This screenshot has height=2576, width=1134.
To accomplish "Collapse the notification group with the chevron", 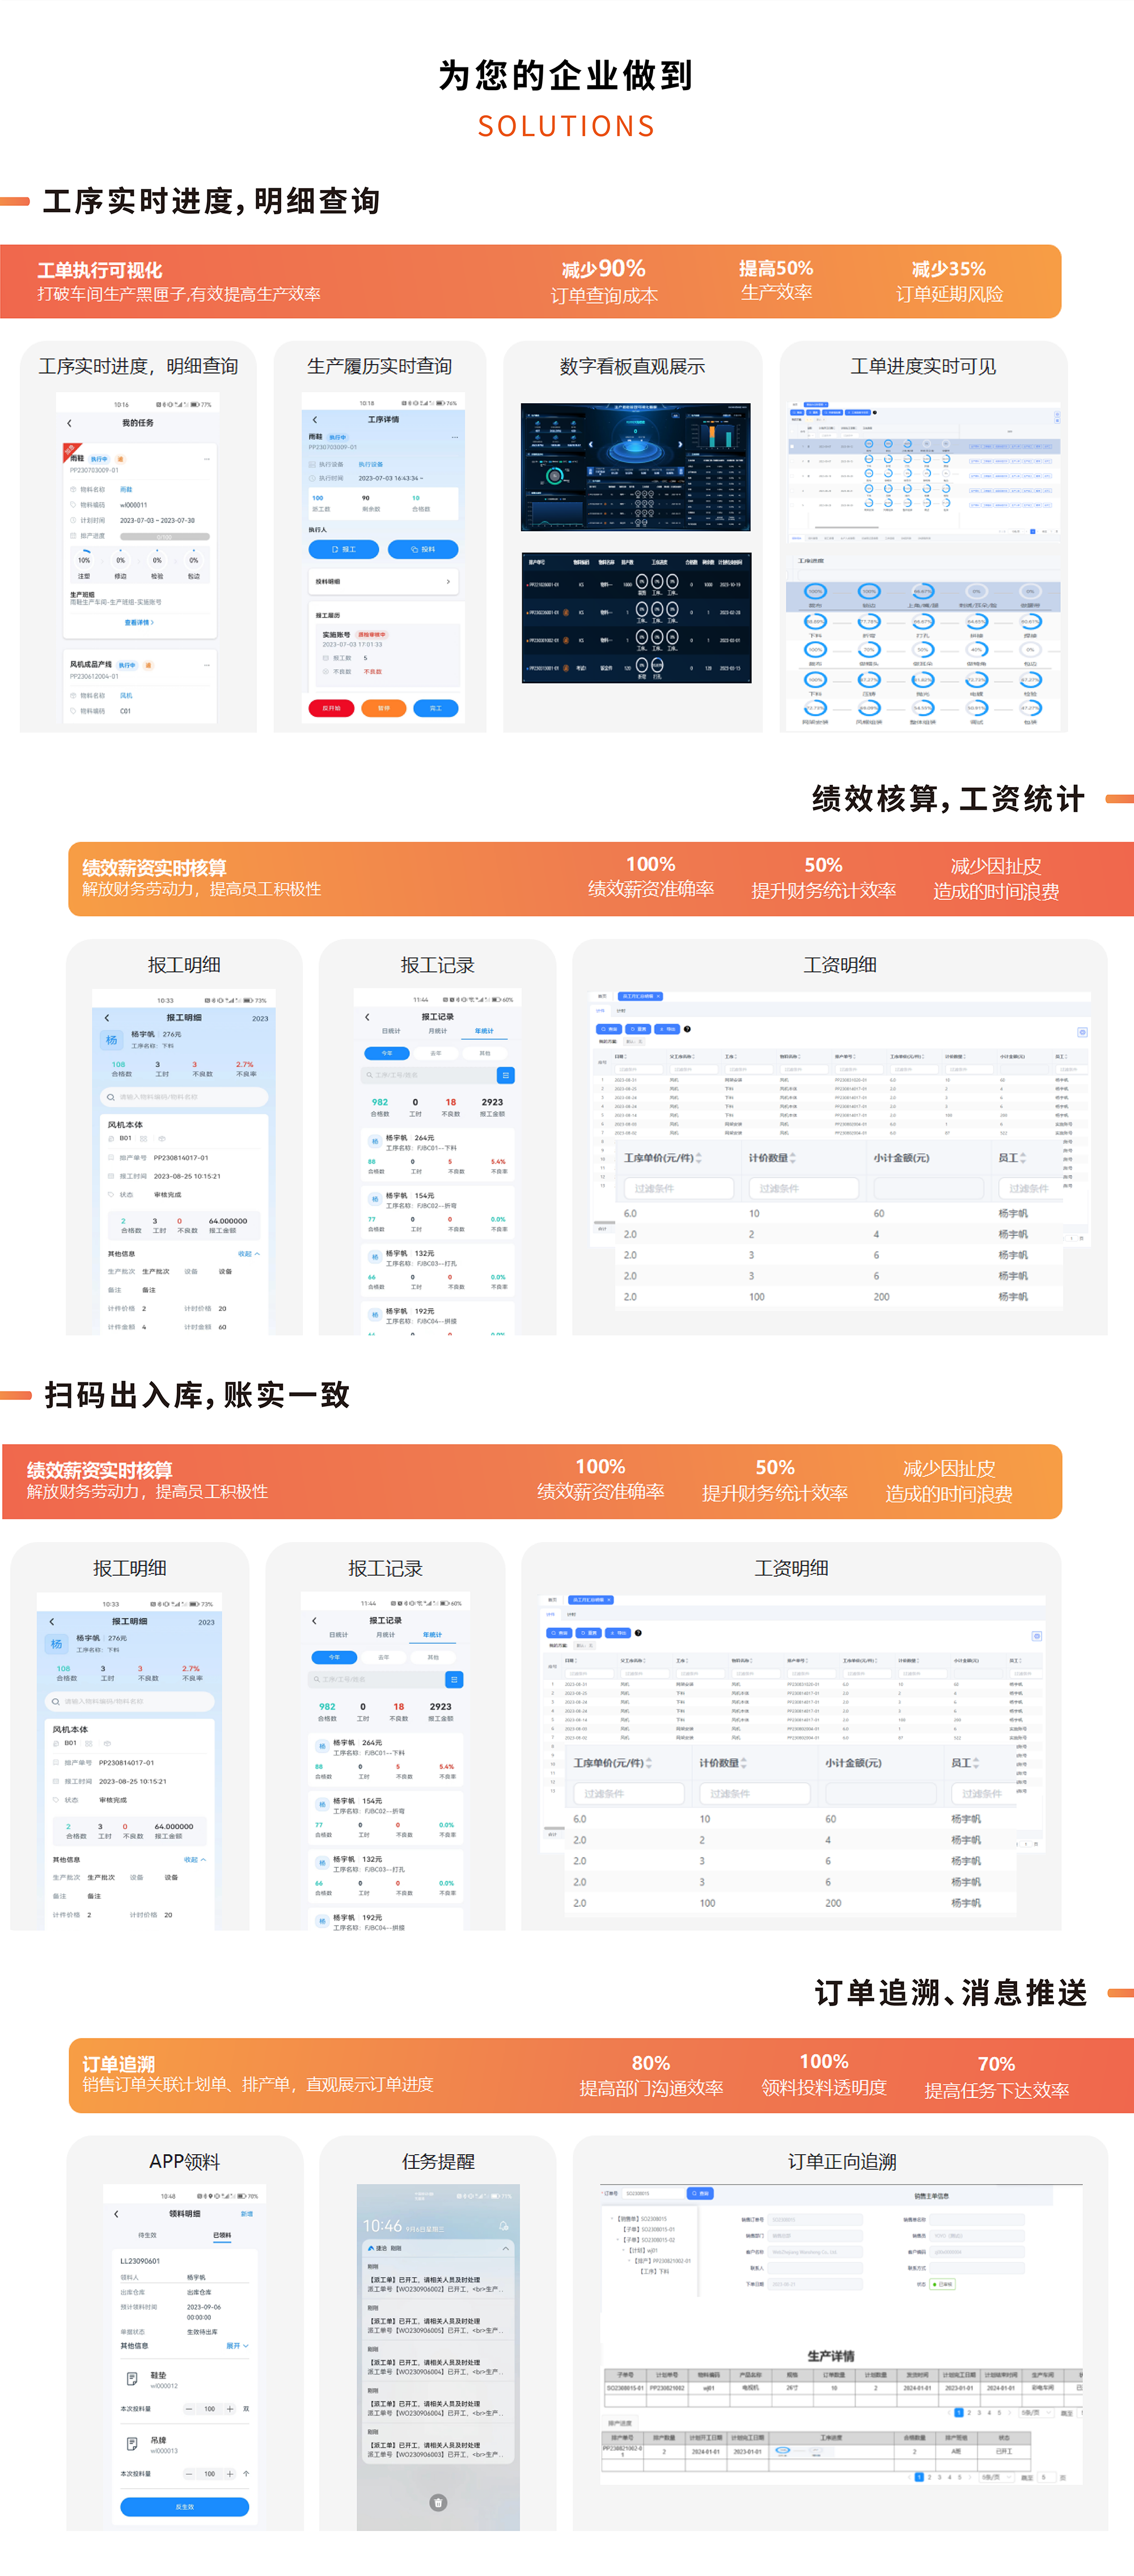I will pos(505,2248).
